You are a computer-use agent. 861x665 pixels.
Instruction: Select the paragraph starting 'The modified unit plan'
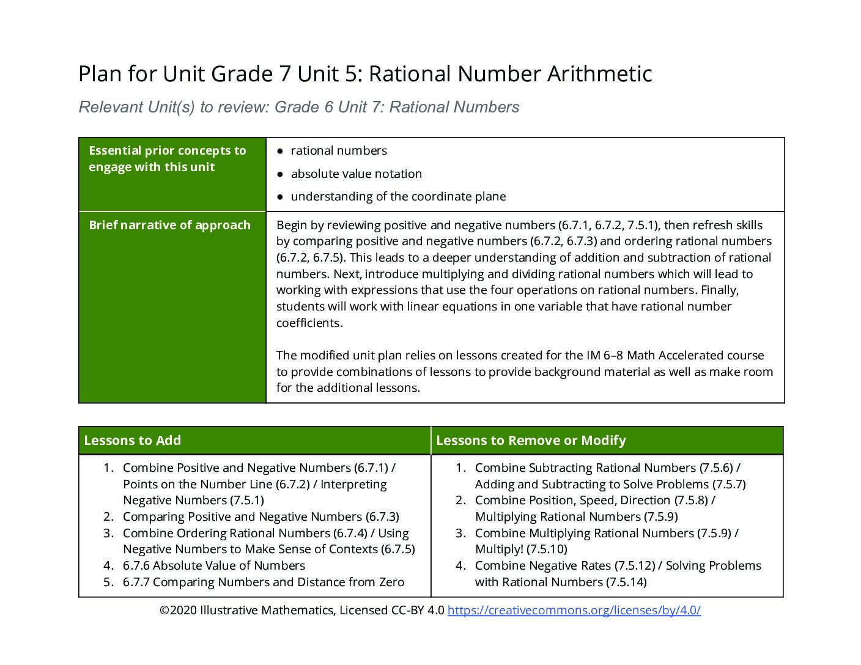[525, 372]
